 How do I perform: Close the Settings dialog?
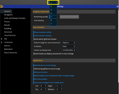117,7
